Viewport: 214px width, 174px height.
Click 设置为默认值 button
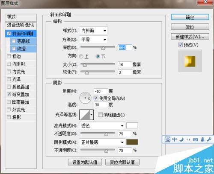point(85,162)
